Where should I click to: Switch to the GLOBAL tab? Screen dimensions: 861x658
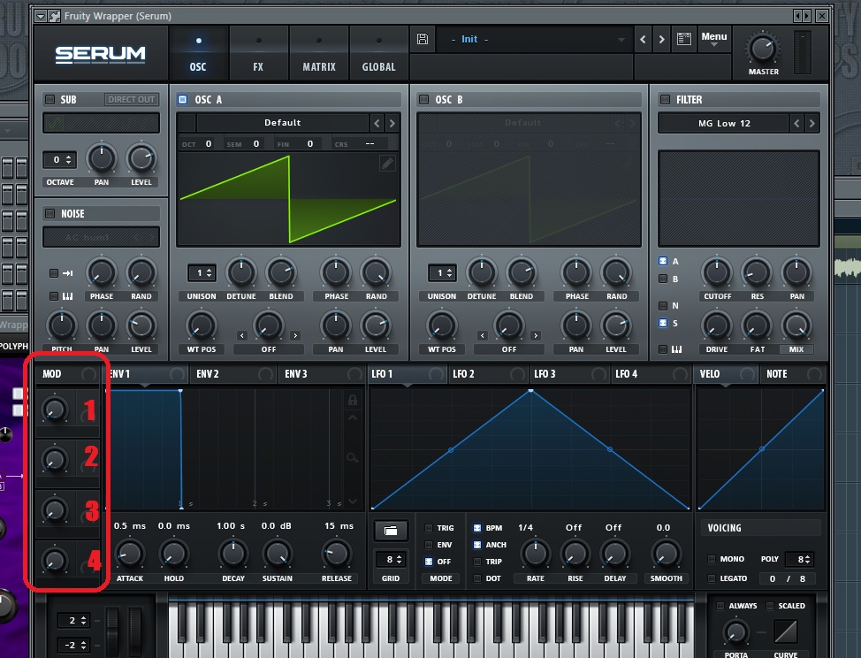click(x=379, y=54)
